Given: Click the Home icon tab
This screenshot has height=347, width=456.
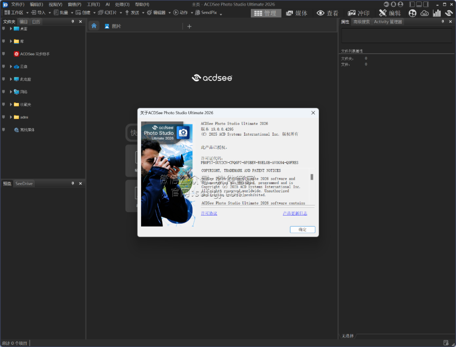Looking at the screenshot, I should (94, 26).
